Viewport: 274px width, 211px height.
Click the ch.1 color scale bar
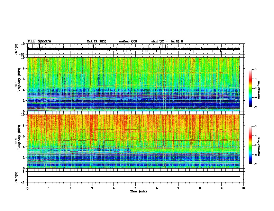[250, 88]
